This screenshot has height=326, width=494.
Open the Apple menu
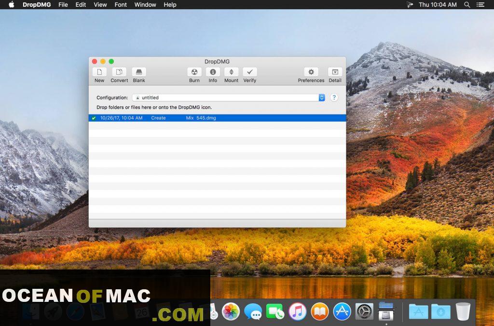point(12,4)
